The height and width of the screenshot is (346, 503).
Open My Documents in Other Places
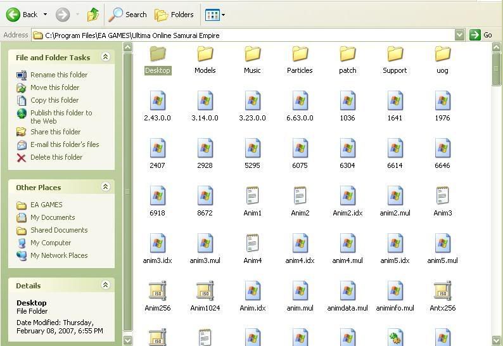click(46, 217)
